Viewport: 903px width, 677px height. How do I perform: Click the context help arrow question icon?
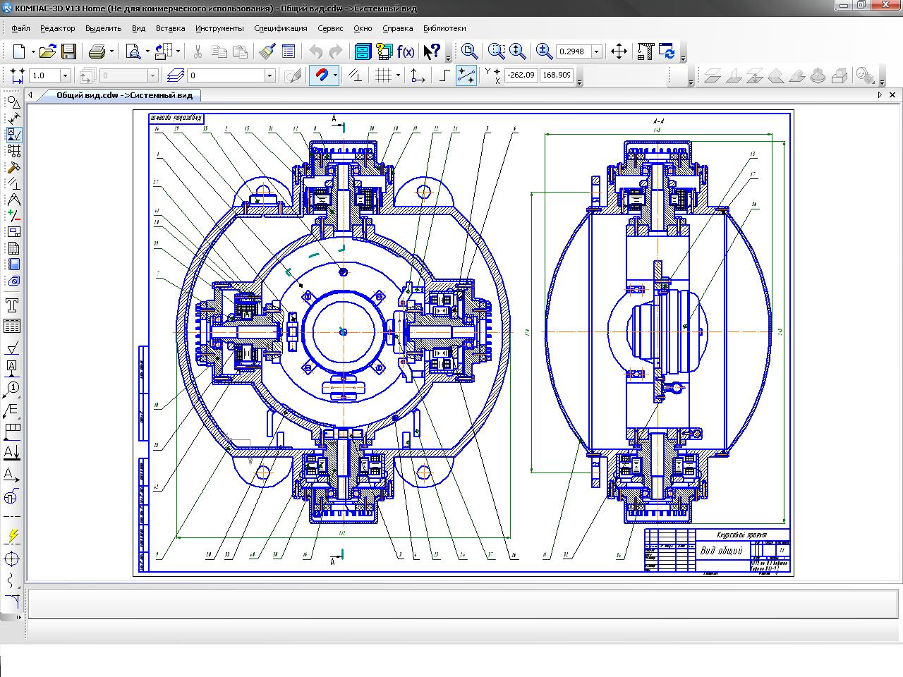432,51
